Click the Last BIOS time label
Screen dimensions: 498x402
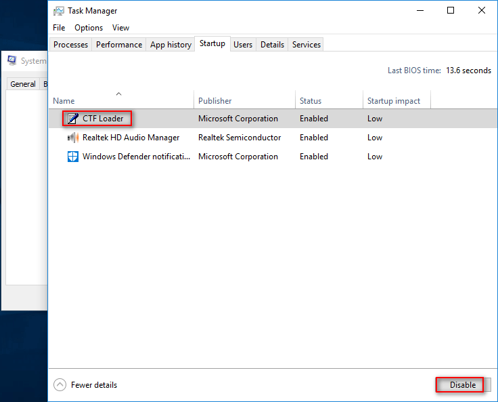pos(414,71)
